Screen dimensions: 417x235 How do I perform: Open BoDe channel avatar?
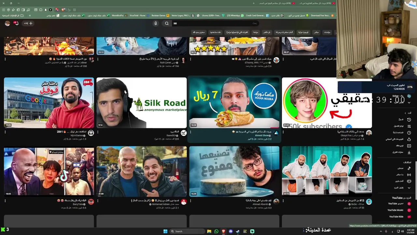point(369,202)
